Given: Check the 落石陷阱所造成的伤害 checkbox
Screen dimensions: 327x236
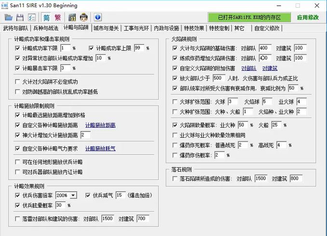Looking at the screenshot, I should 176,179.
